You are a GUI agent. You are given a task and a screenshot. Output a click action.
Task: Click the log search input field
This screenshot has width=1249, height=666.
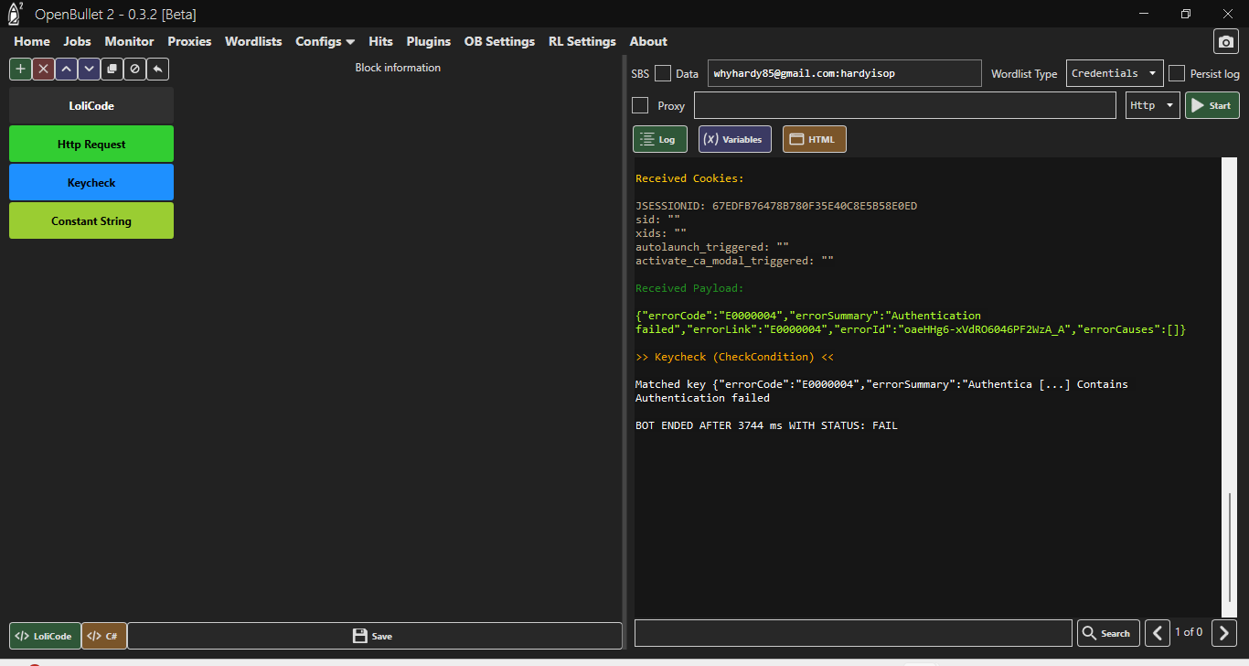(x=852, y=633)
